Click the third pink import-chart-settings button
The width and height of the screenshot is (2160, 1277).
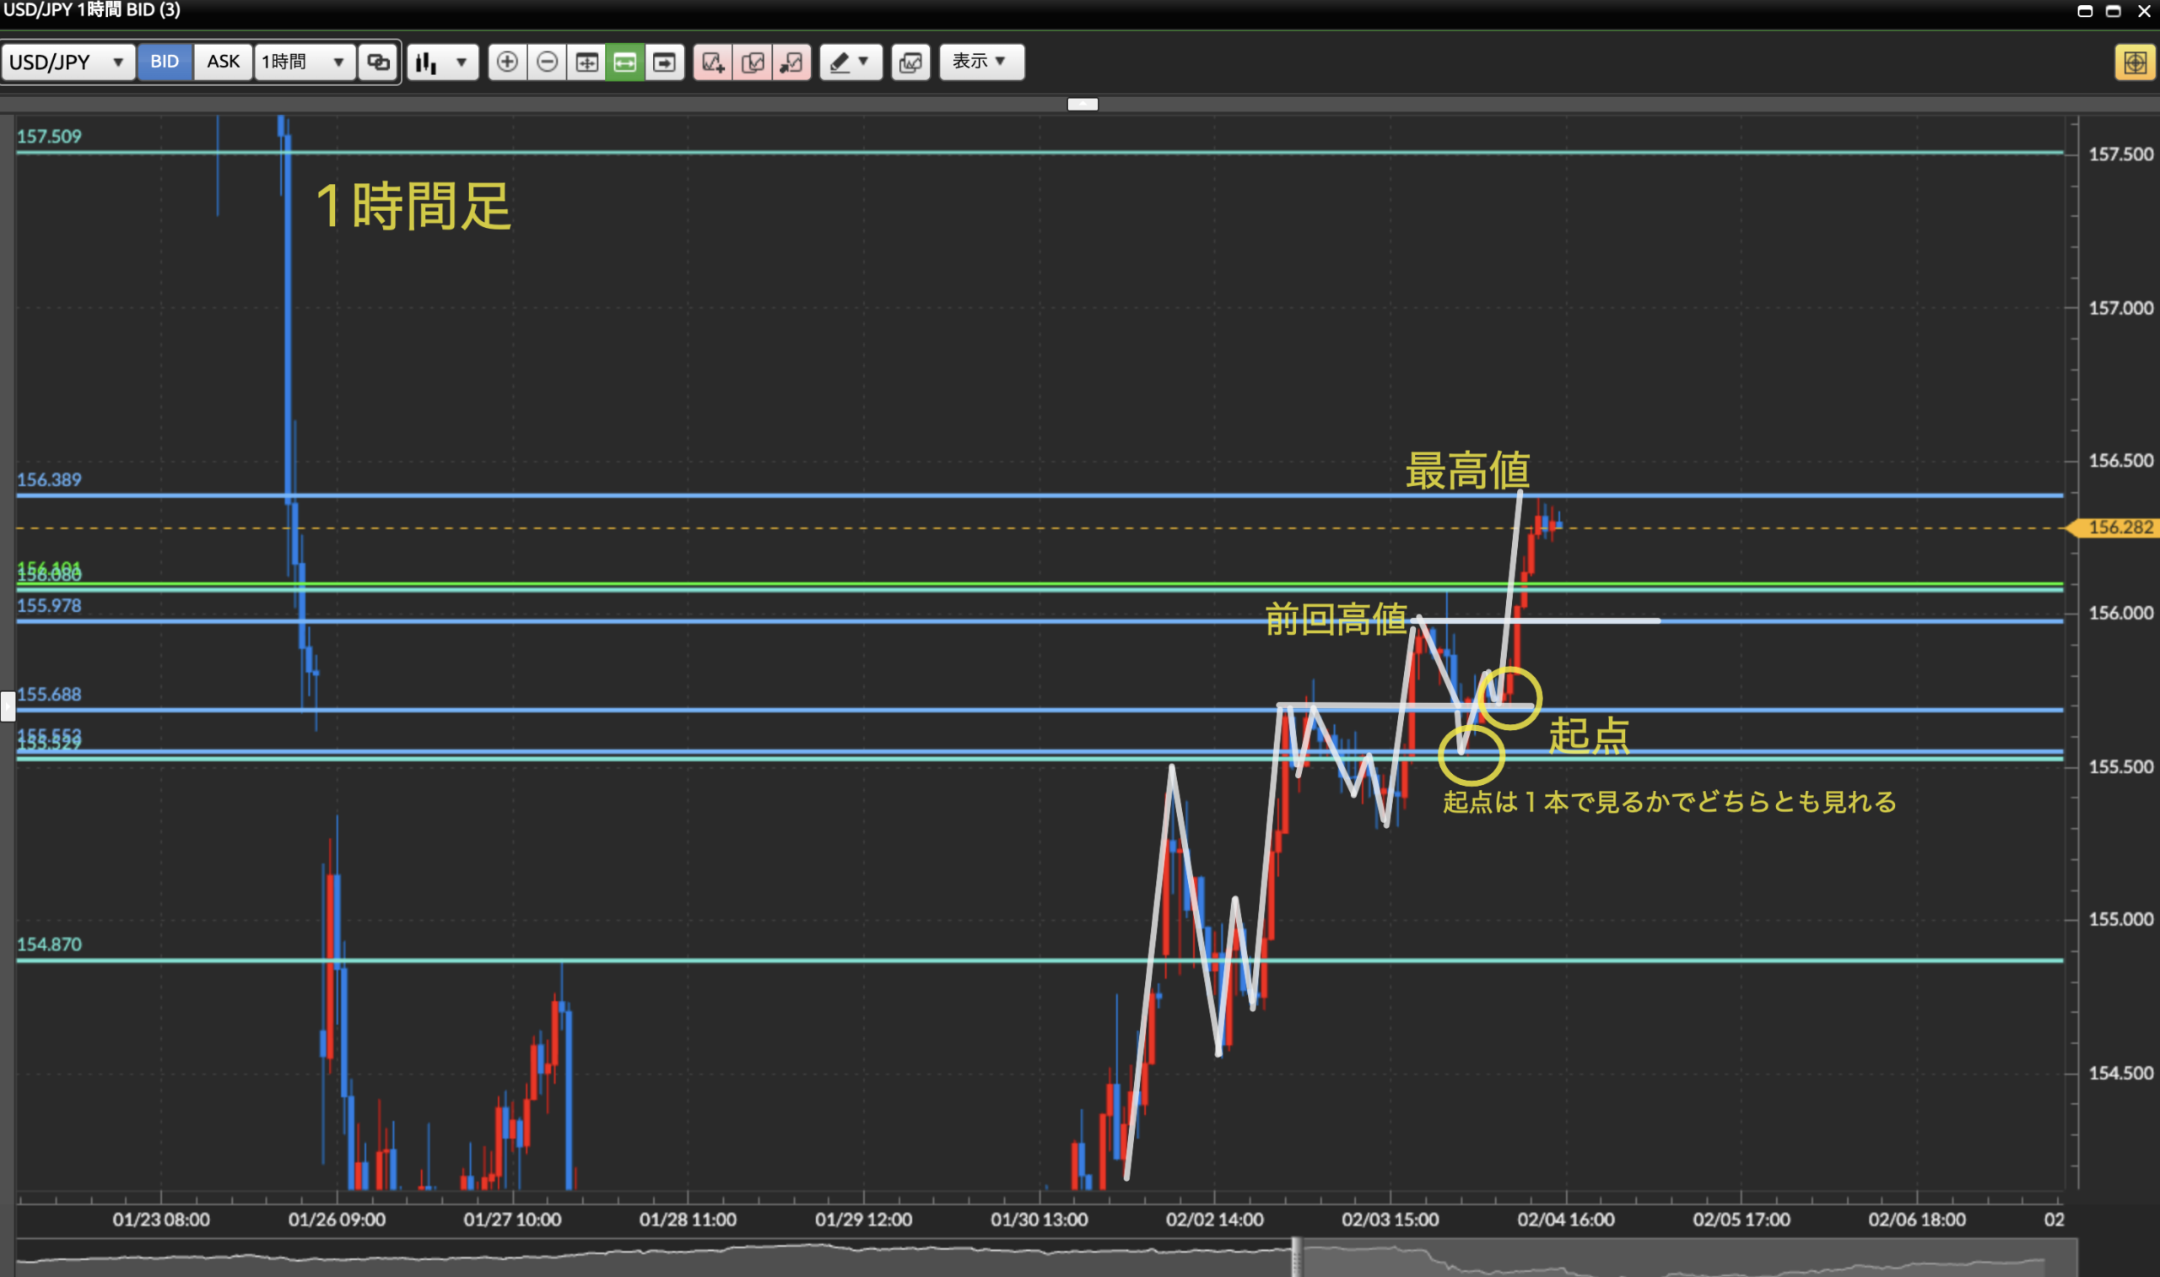(x=791, y=62)
